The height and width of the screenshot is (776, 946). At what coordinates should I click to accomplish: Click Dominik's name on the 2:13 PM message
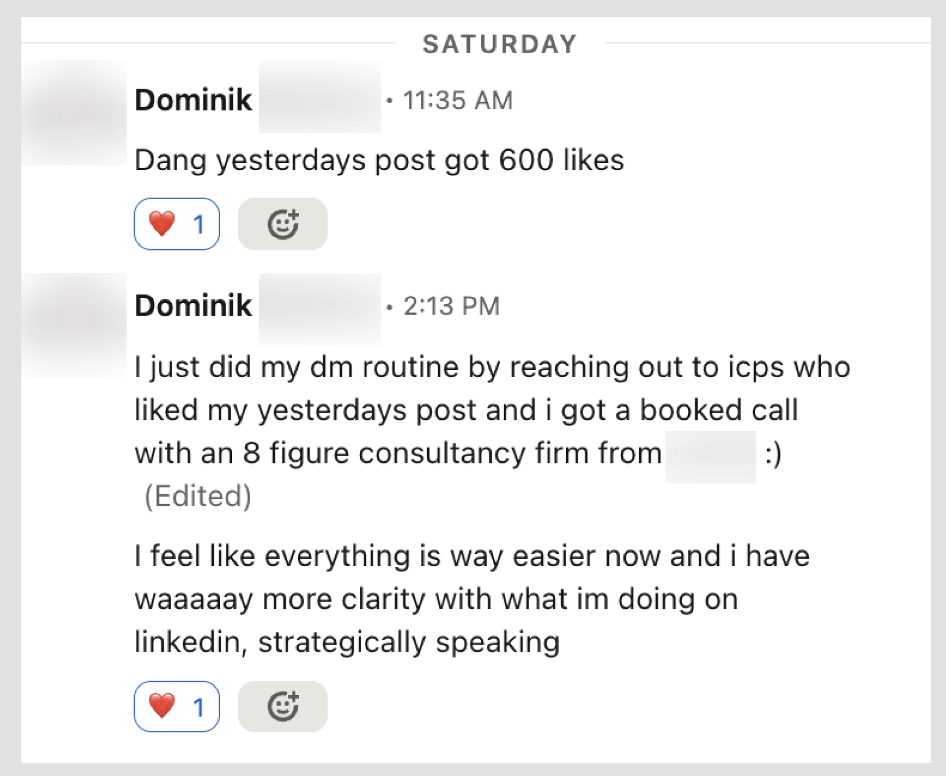coord(193,306)
